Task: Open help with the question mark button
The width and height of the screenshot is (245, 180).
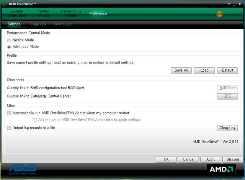Action: tap(229, 4)
